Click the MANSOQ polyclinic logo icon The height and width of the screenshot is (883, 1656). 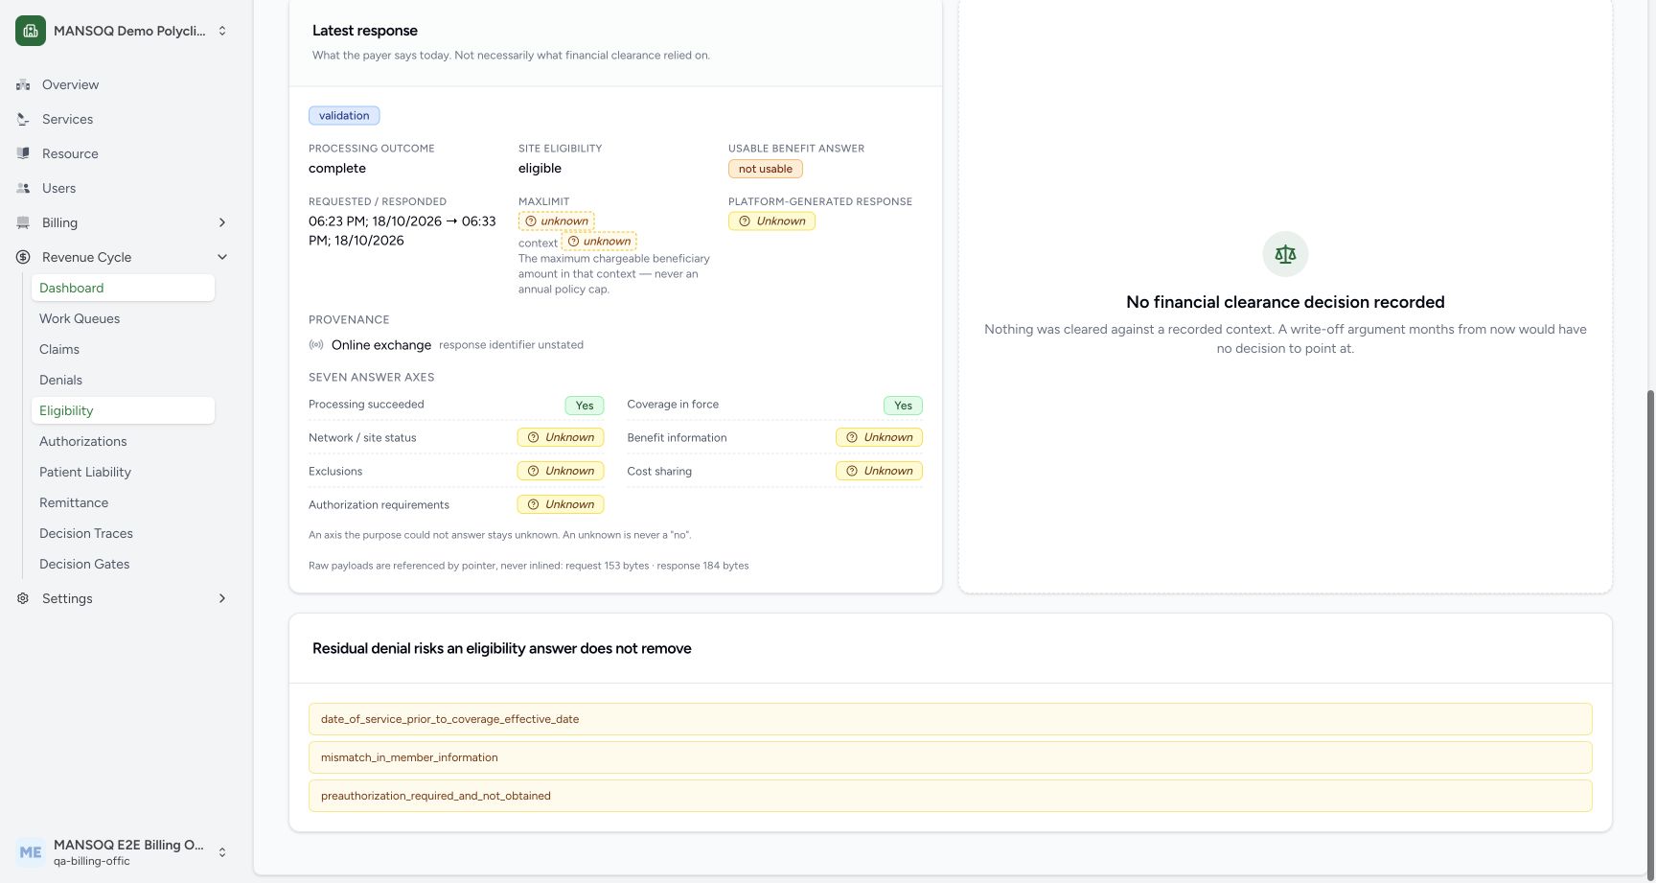point(31,31)
